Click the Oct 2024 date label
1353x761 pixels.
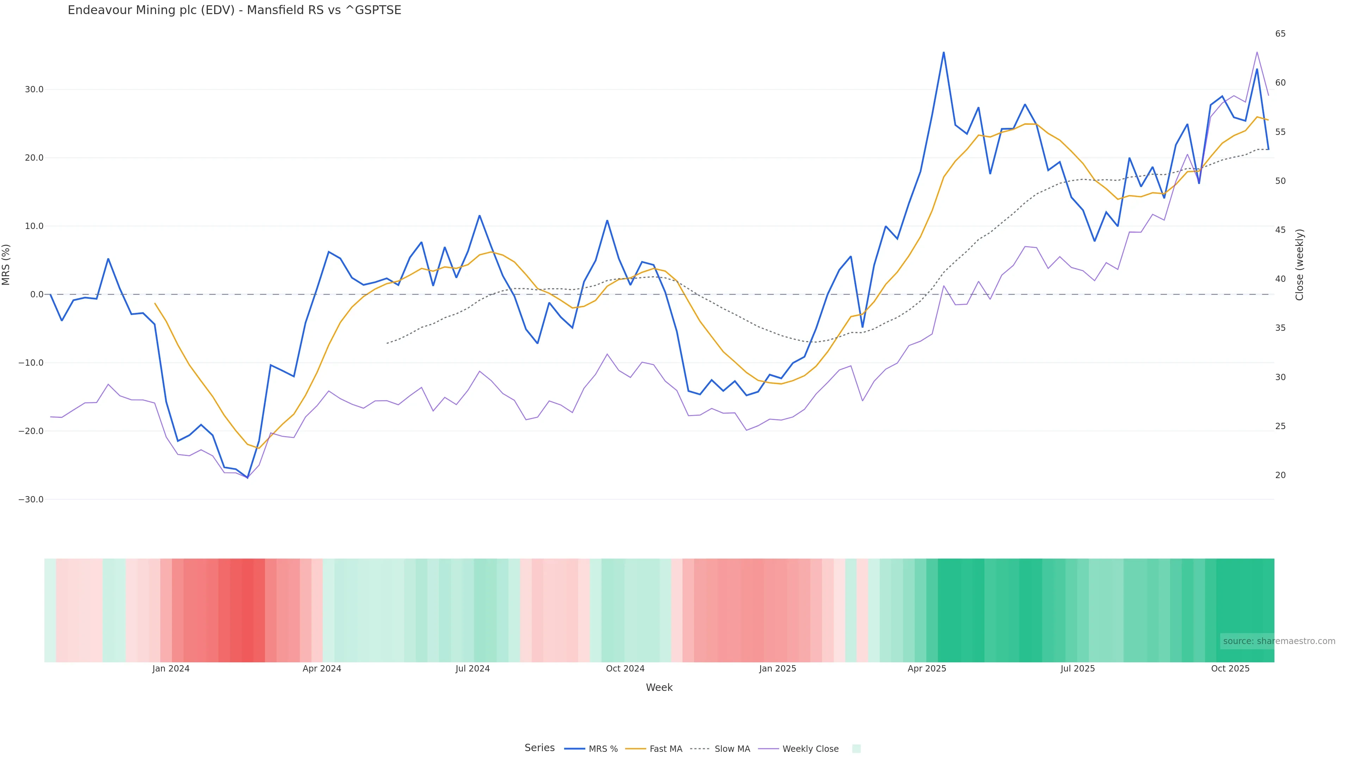pyautogui.click(x=625, y=669)
